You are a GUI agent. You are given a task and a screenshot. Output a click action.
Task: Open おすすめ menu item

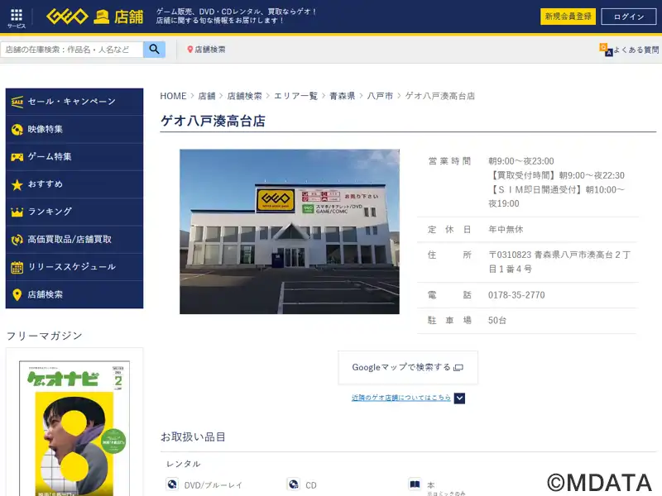click(x=74, y=184)
